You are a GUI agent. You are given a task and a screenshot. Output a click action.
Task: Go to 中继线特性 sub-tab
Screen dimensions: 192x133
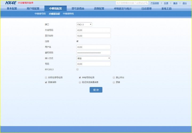point(68,14)
